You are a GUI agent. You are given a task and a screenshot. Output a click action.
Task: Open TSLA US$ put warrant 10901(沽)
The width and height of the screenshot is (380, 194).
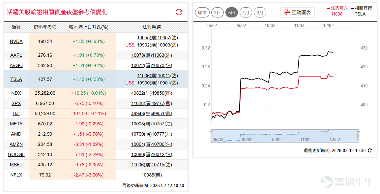tap(168, 83)
